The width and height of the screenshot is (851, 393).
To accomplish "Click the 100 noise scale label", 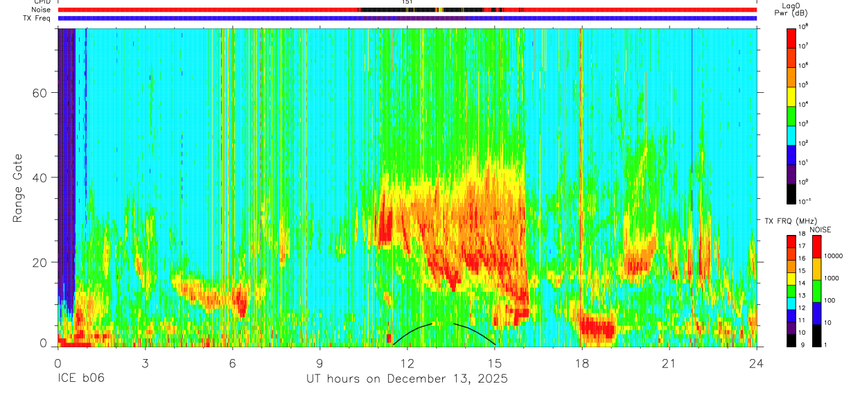I will click(x=830, y=301).
